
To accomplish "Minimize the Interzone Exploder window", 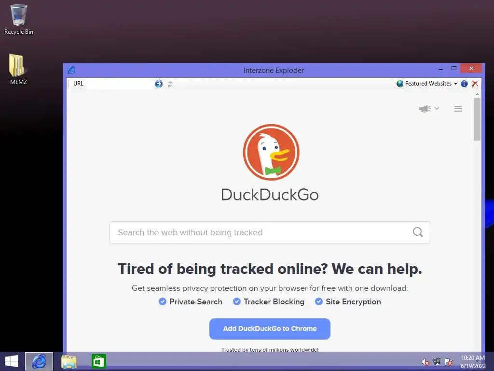I will pos(441,69).
